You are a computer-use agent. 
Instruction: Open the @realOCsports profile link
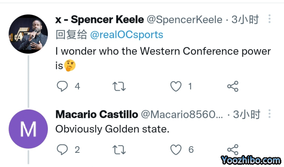coord(127,35)
